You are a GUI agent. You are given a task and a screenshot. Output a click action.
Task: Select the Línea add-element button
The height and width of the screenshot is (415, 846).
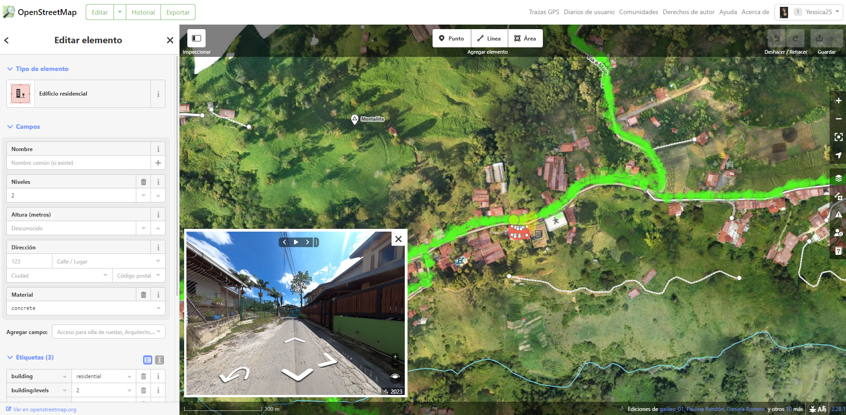489,39
